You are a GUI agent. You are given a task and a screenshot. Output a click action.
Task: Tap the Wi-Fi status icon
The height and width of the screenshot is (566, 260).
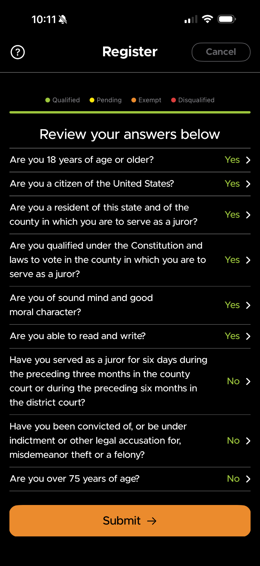pyautogui.click(x=208, y=19)
